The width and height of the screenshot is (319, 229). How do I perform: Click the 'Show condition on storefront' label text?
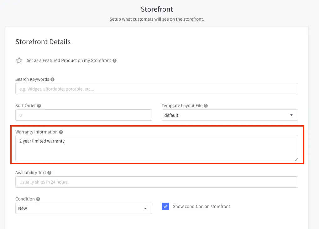click(201, 206)
